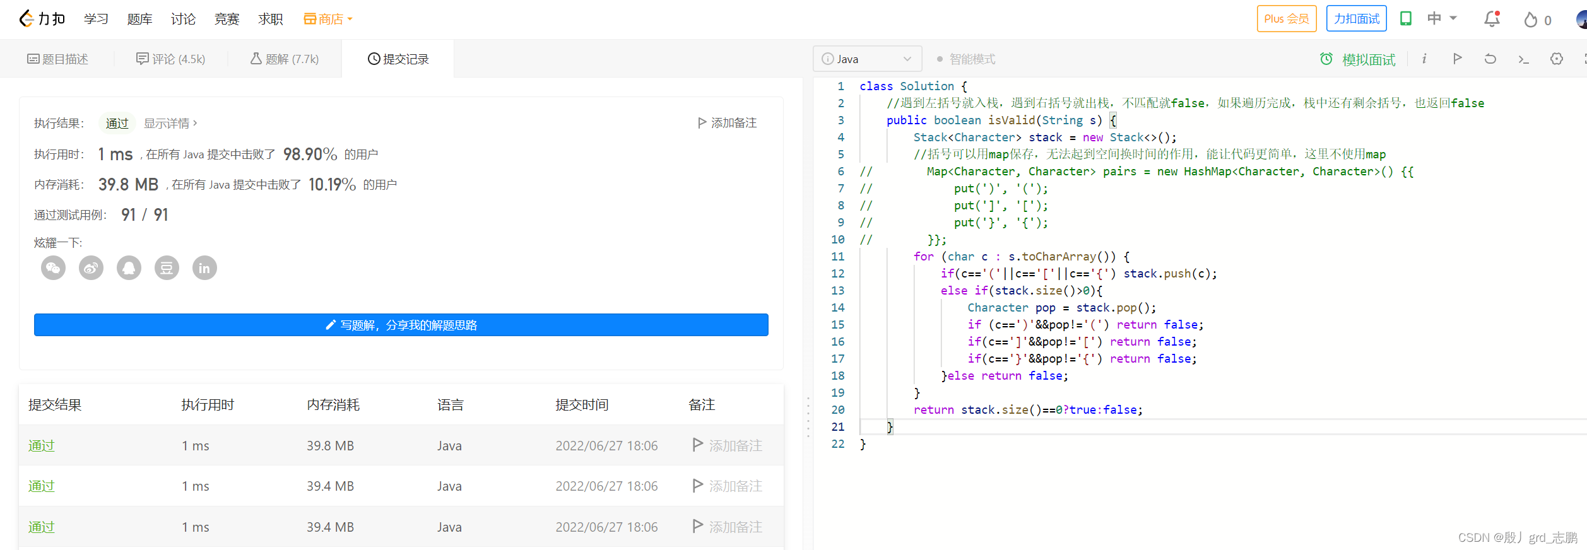The height and width of the screenshot is (550, 1587).
Task: Reset code with the restore icon
Action: click(1490, 59)
